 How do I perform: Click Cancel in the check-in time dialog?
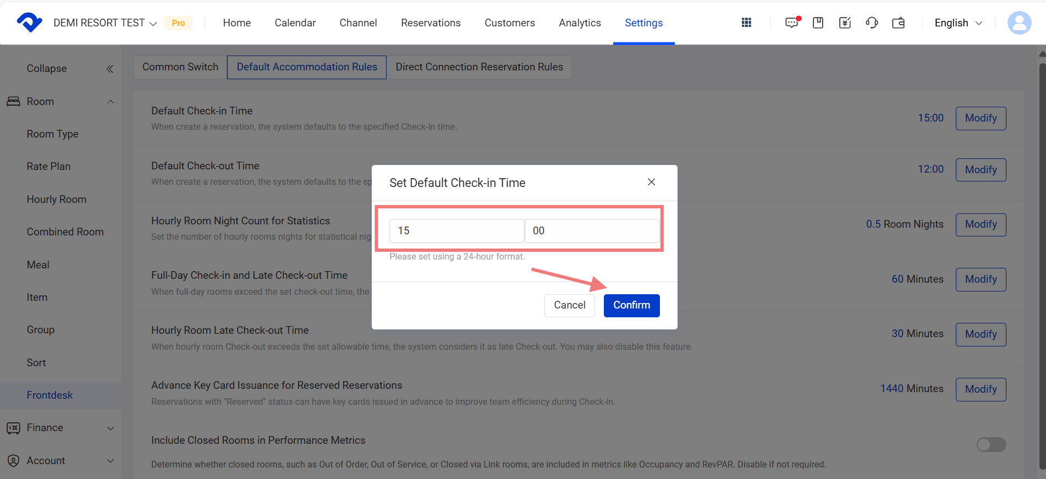569,305
